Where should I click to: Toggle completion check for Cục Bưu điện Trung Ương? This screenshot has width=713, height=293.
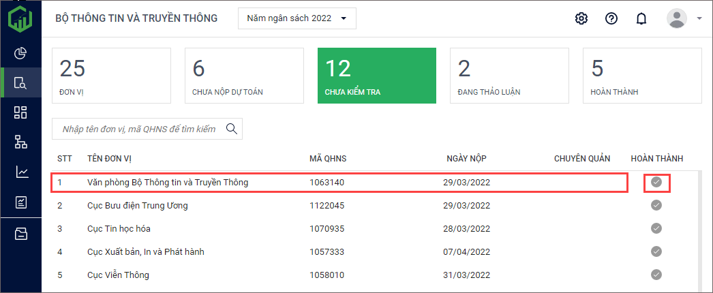tap(656, 205)
